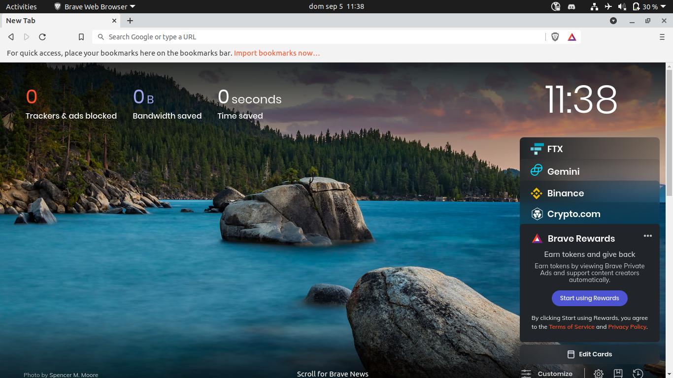Click the Brave Rewards card triangle logo
The image size is (673, 378).
click(x=537, y=239)
